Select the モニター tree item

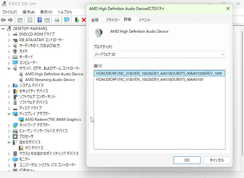pos(25,159)
